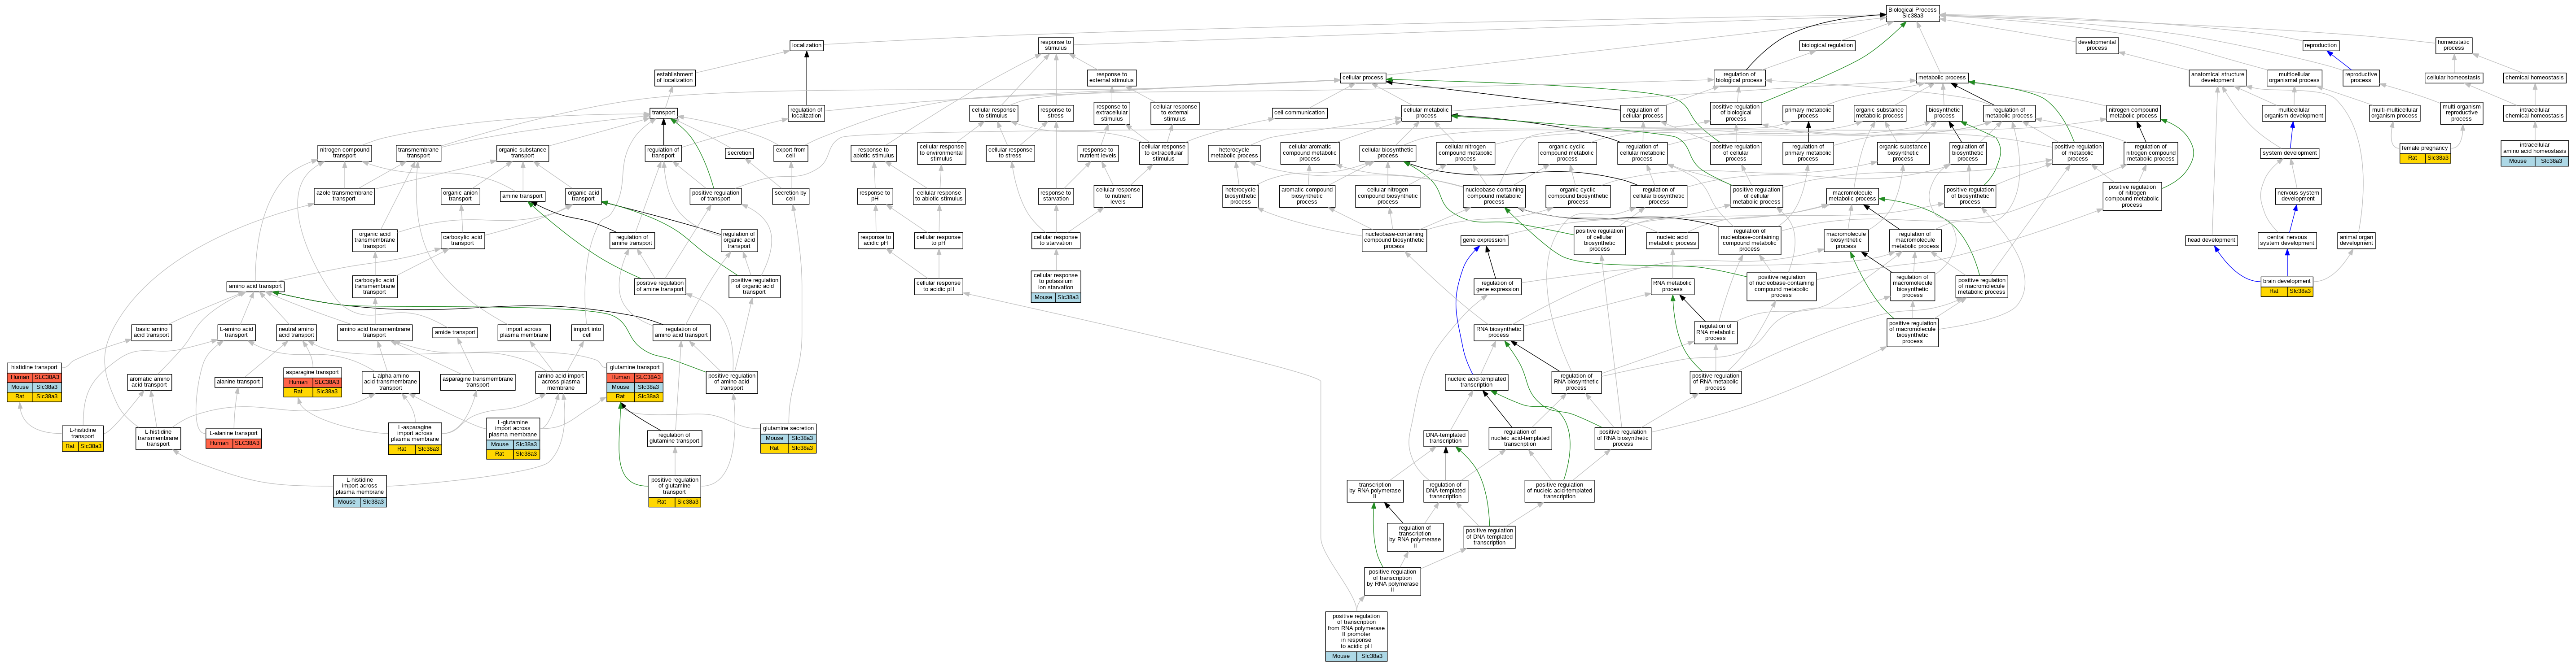Select the 'system development' node

2290,153
